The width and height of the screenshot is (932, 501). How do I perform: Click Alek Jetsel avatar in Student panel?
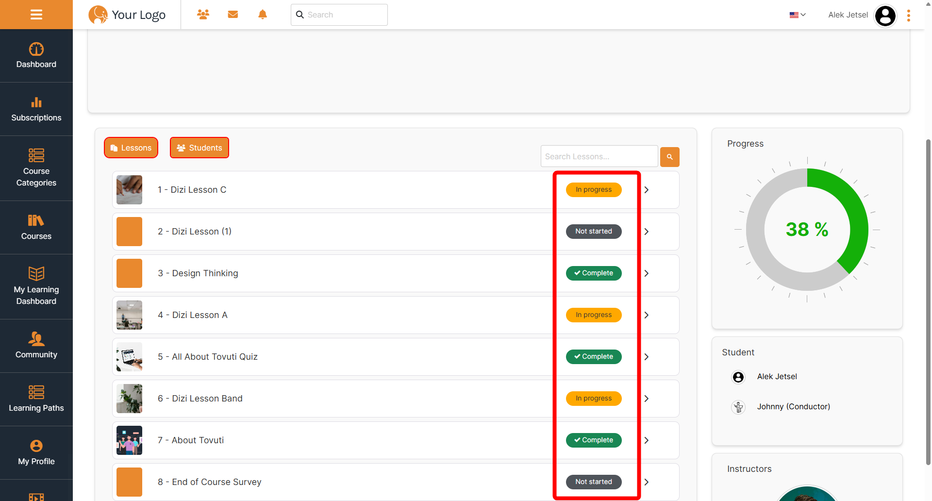coord(738,377)
